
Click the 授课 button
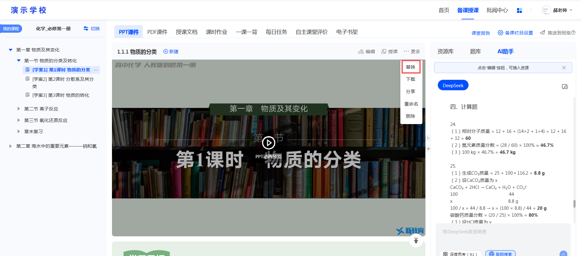pos(389,51)
